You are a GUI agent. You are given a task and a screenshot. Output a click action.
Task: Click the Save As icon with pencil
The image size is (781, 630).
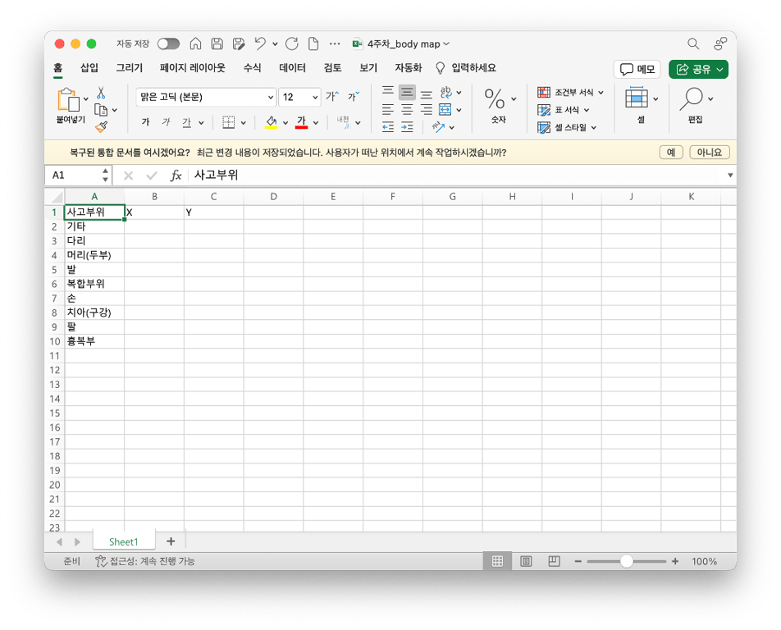239,43
